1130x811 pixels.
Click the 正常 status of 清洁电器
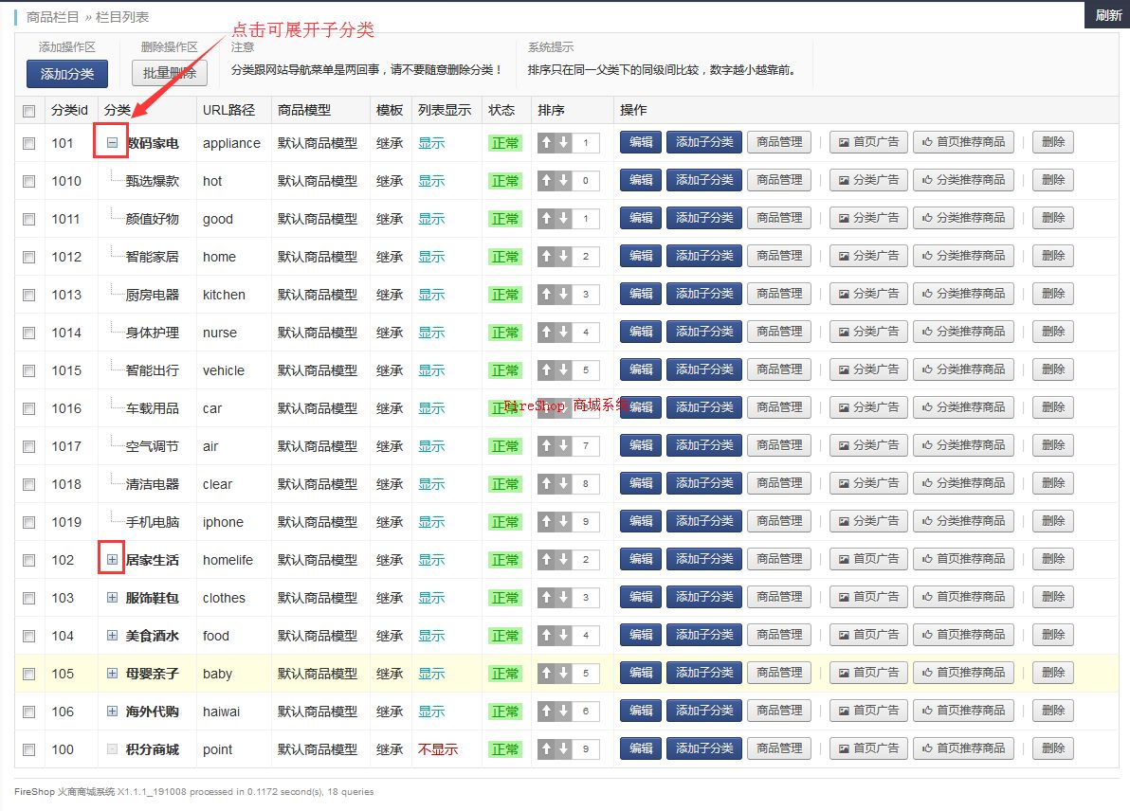coord(504,484)
